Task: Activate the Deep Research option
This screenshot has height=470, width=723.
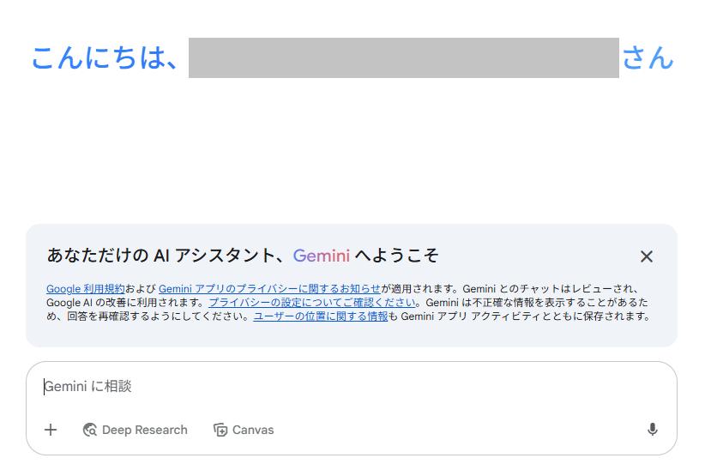Action: click(136, 430)
